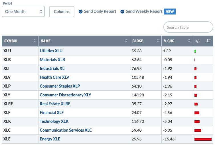Click the NAME column sort arrows

[126, 41]
